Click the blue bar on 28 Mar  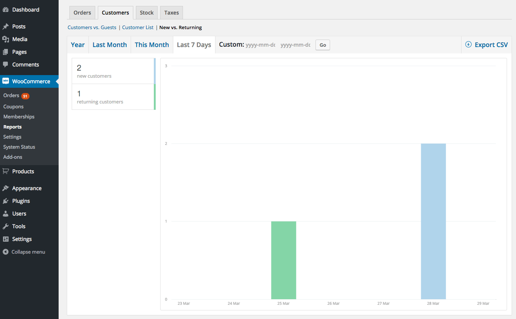433,221
